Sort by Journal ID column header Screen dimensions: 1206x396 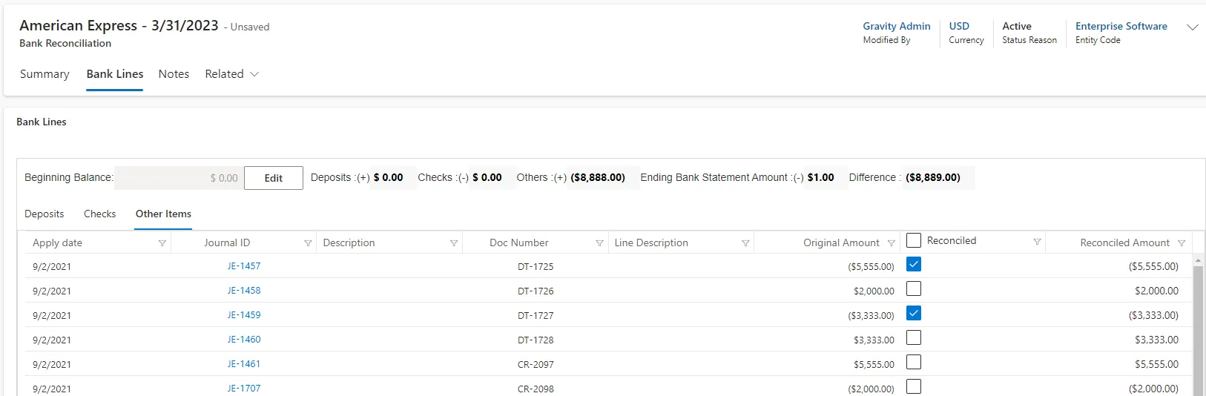227,242
